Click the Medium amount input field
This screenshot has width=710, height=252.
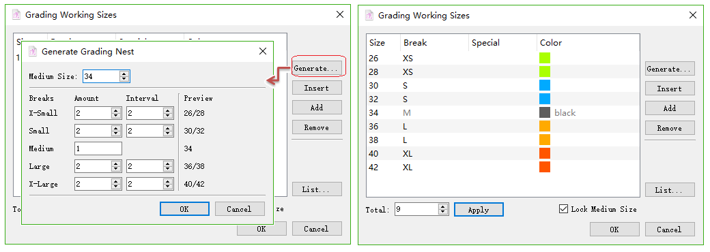[x=98, y=148]
